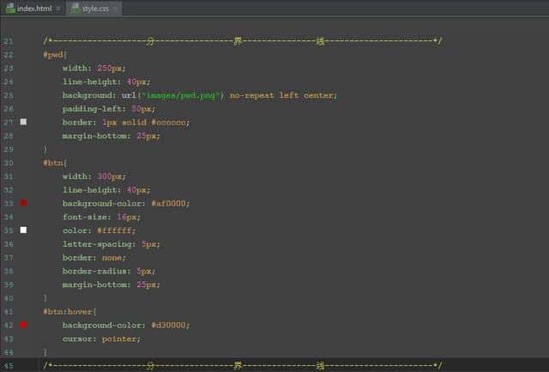Click line number 45 in gutter

tap(9, 366)
